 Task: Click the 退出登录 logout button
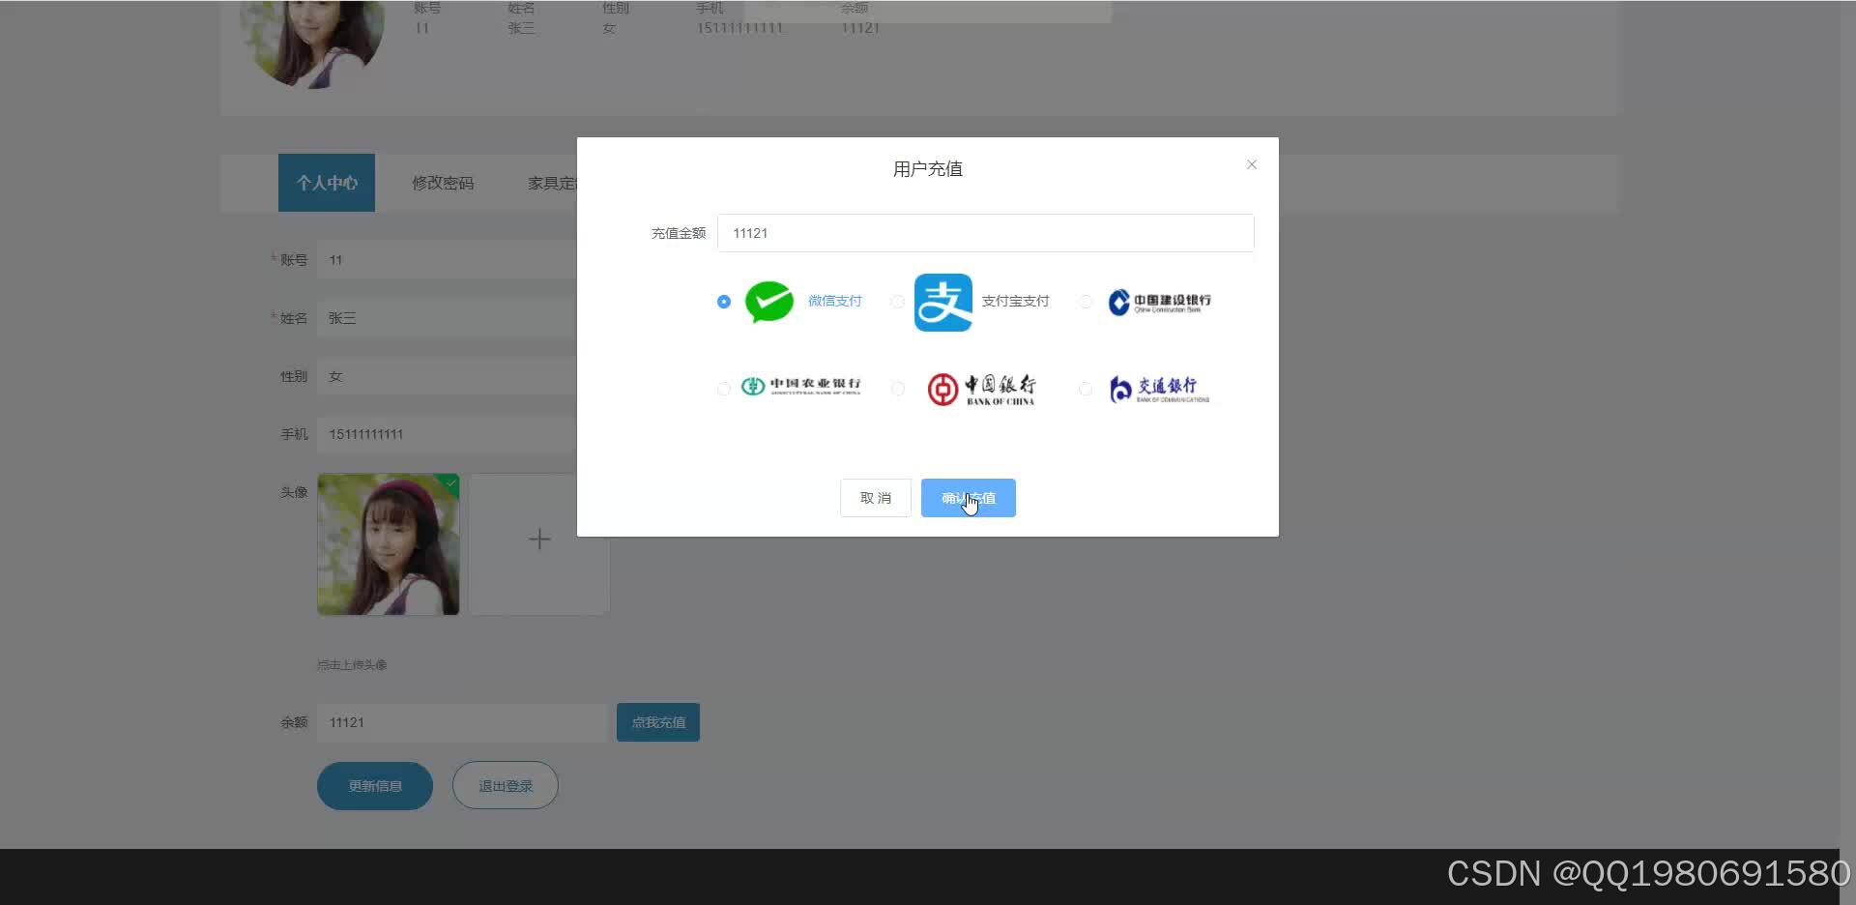click(504, 785)
